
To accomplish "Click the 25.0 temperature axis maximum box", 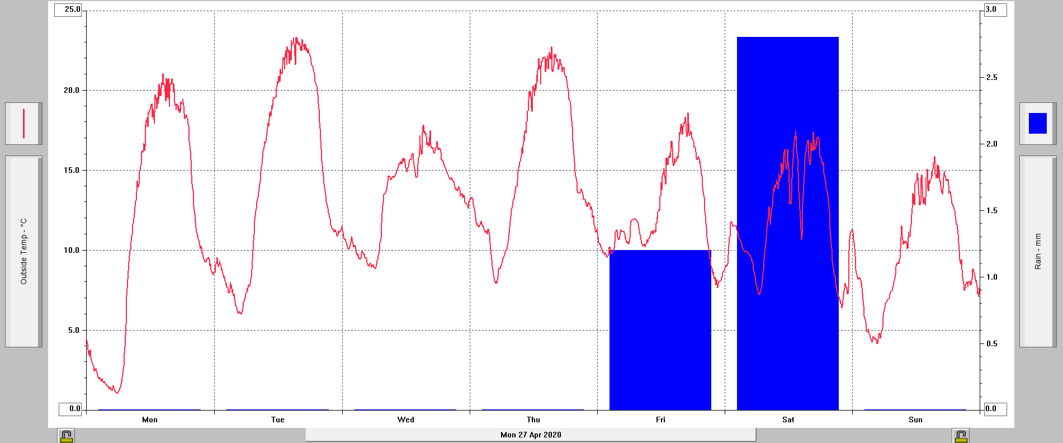I will [69, 10].
